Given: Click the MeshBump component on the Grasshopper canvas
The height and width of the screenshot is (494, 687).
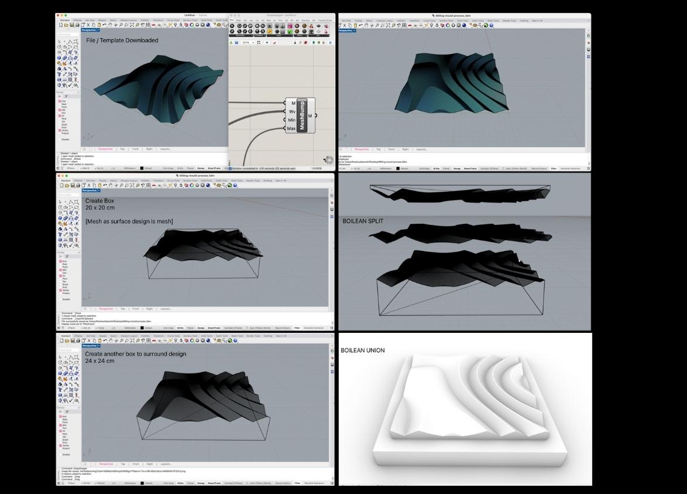Looking at the screenshot, I should 302,115.
